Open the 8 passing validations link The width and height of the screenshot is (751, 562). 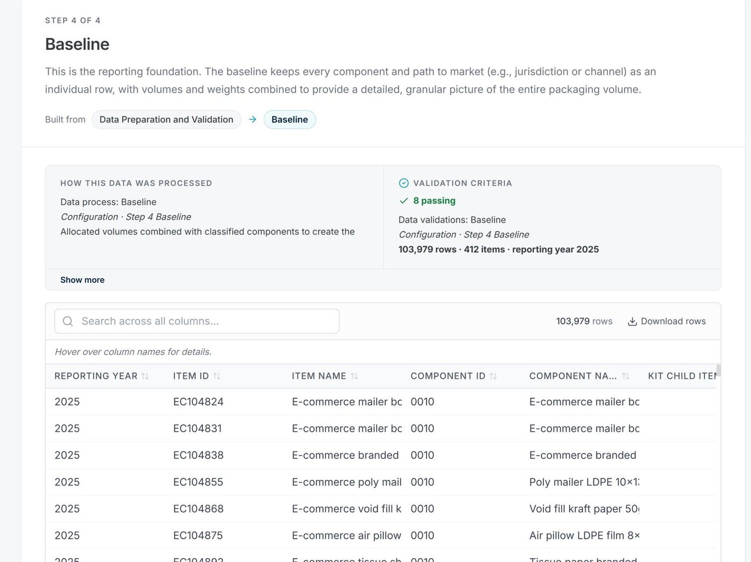click(x=435, y=201)
